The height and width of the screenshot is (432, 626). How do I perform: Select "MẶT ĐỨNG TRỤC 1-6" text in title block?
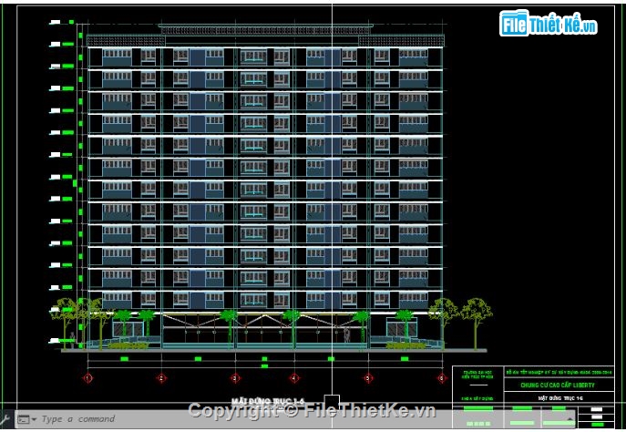560,398
